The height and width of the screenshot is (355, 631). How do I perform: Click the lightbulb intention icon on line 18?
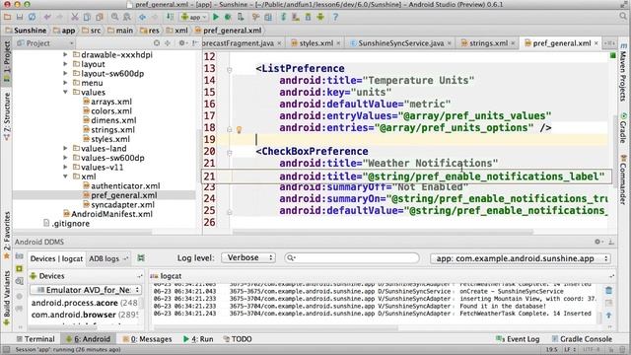pyautogui.click(x=239, y=129)
